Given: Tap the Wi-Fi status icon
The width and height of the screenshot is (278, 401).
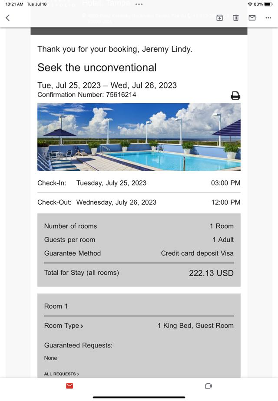Looking at the screenshot, I should (x=250, y=4).
